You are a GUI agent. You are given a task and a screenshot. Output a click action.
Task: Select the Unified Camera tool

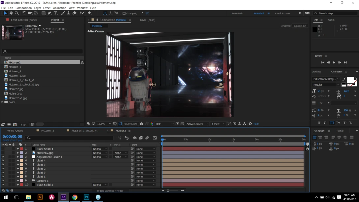click(x=30, y=13)
